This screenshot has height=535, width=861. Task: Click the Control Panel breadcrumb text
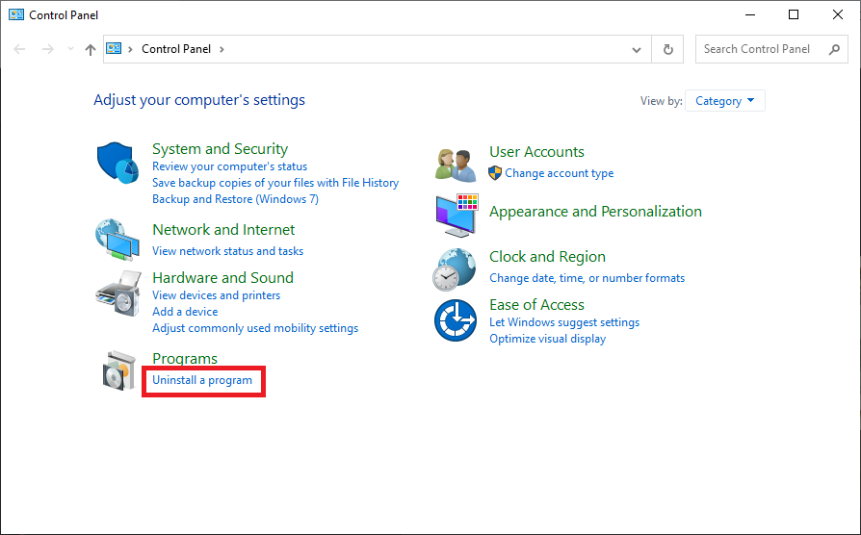coord(176,49)
